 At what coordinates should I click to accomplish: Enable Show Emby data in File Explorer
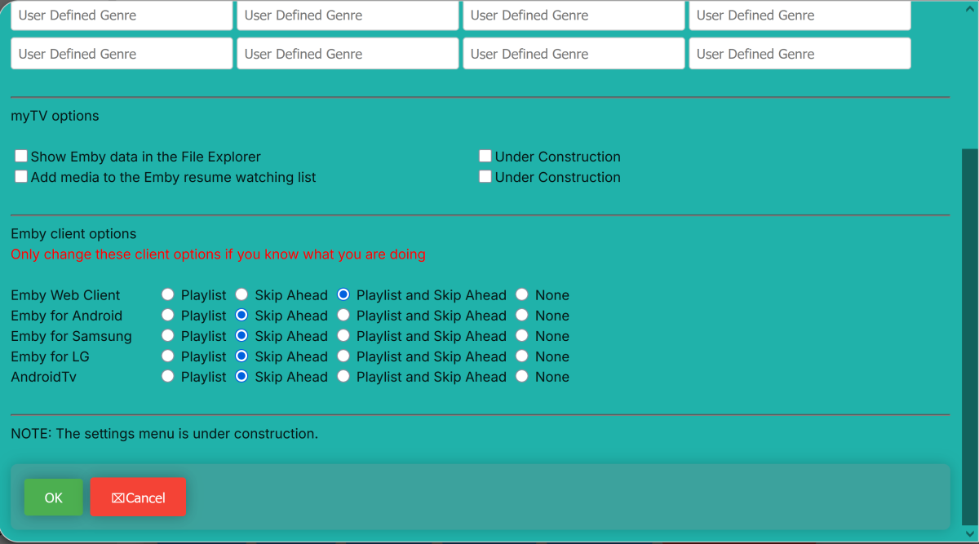coord(21,156)
